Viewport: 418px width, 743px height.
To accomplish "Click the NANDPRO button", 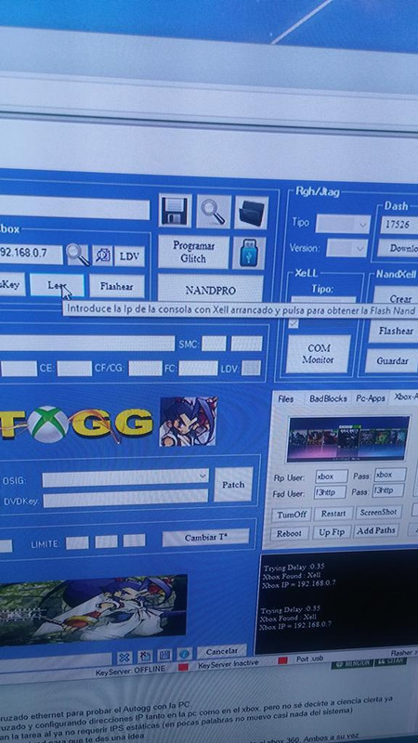I will tap(210, 290).
